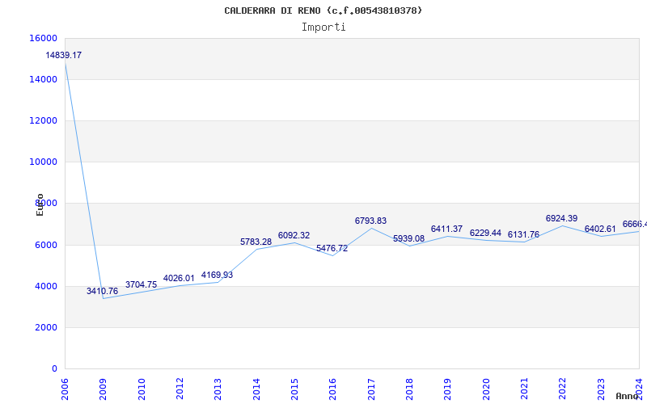Click the 14000 y-axis tick label

[x=44, y=79]
